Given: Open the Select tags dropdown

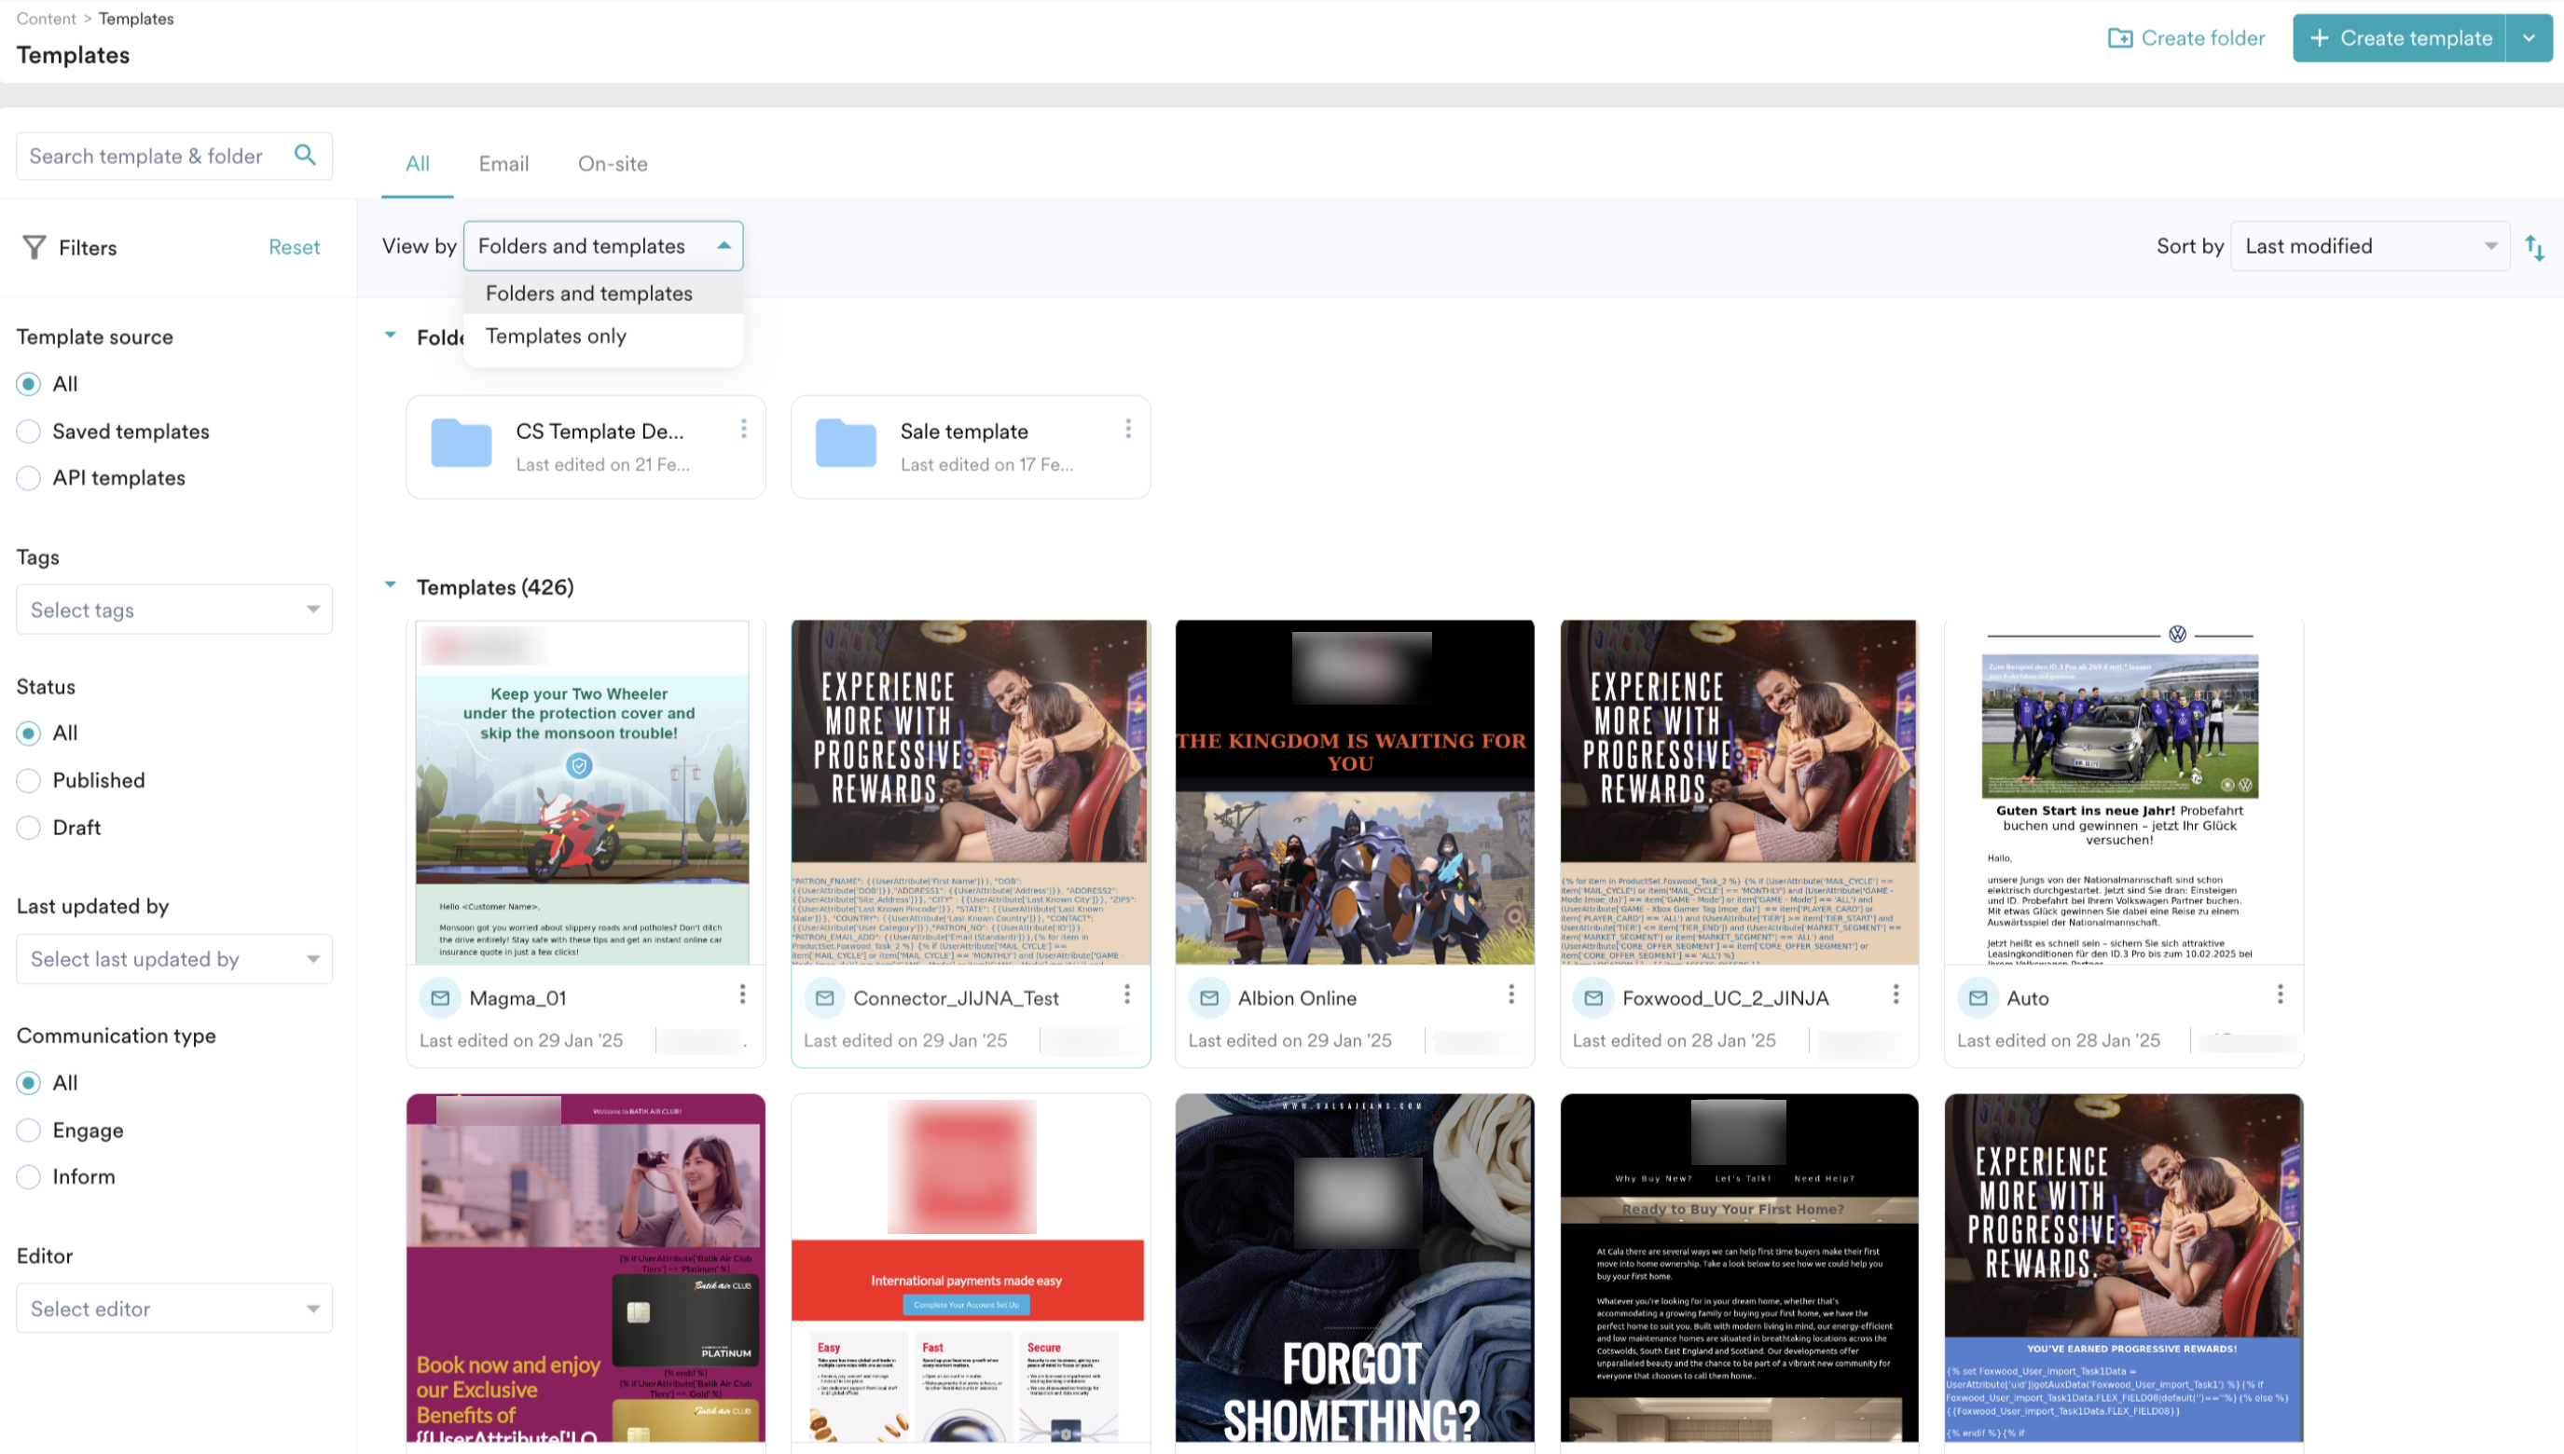Looking at the screenshot, I should point(173,610).
